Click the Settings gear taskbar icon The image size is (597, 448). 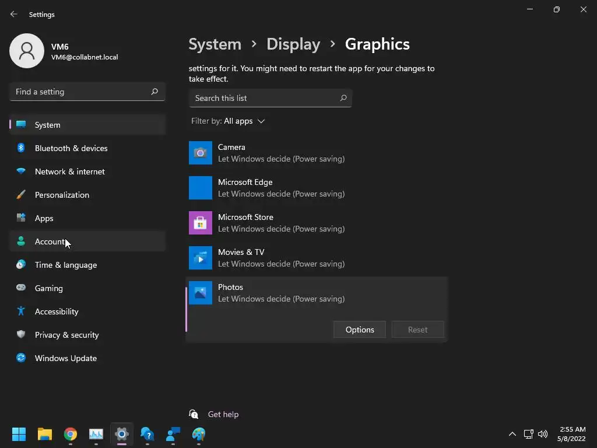tap(122, 434)
